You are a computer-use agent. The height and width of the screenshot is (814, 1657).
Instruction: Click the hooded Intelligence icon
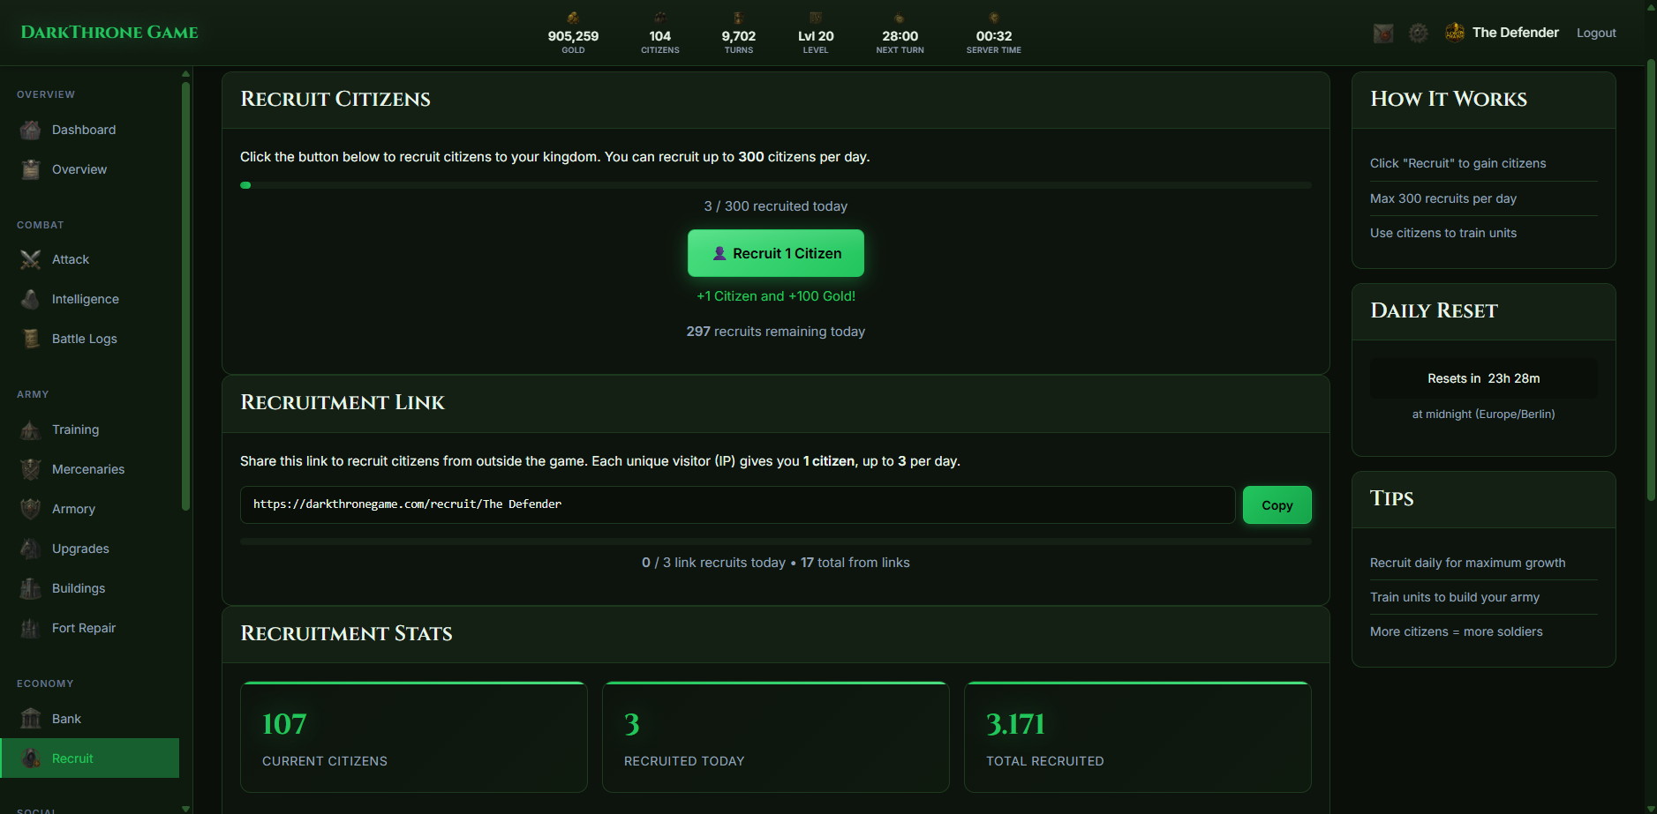(31, 299)
